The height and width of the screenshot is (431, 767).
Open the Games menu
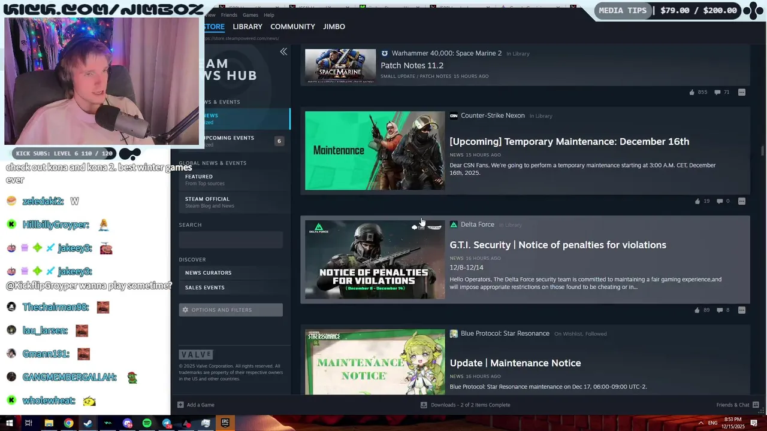point(250,15)
